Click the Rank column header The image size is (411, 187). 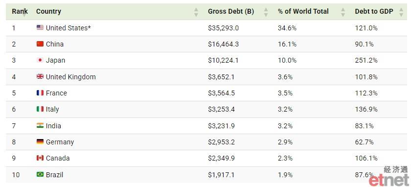[20, 12]
